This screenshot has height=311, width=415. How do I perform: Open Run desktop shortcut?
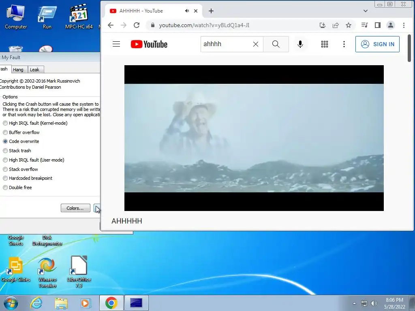coord(47,17)
